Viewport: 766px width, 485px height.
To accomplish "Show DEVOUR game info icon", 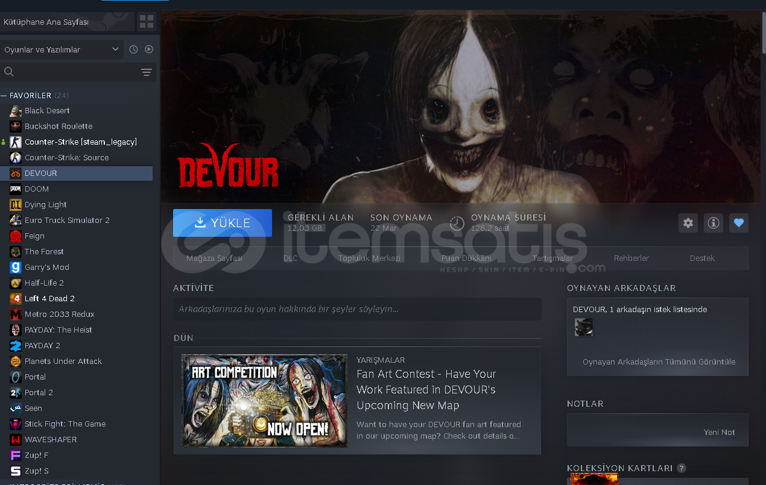I will pos(714,223).
